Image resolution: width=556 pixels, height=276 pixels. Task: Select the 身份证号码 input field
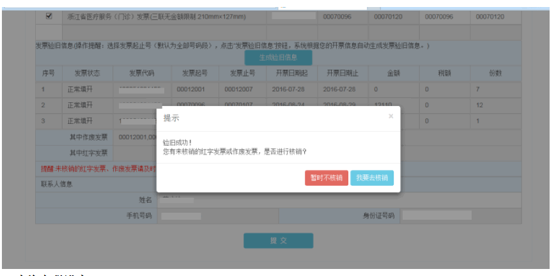[436, 216]
